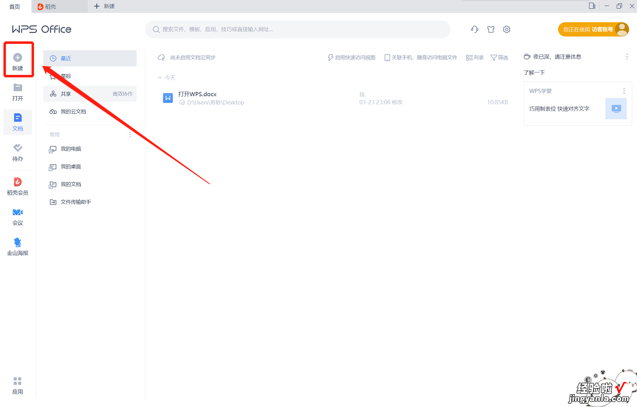Open 我的云文档
Screen dimensions: 637x407
pyautogui.click(x=90, y=111)
